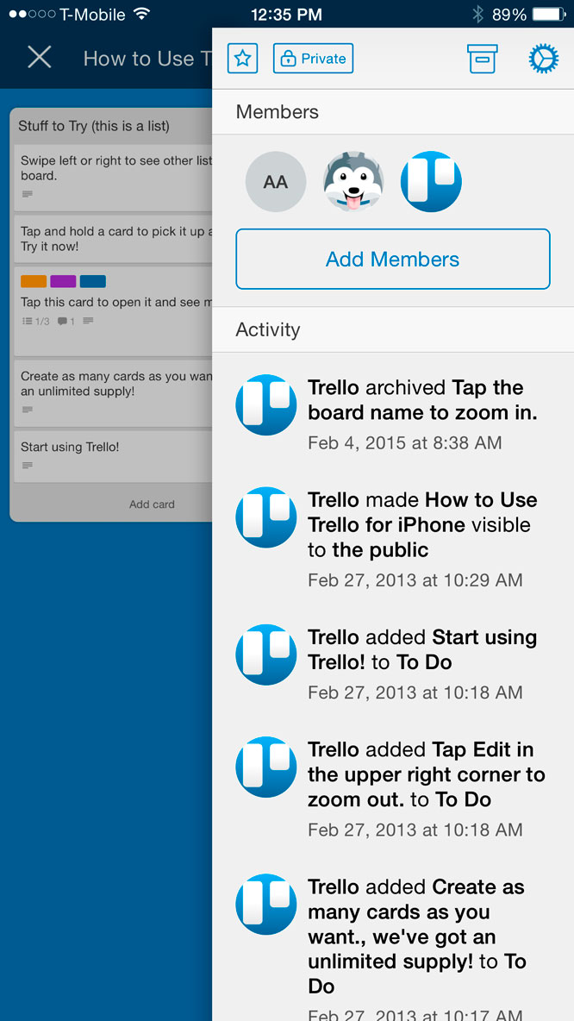
Task: Close the board with the X icon
Action: point(40,58)
